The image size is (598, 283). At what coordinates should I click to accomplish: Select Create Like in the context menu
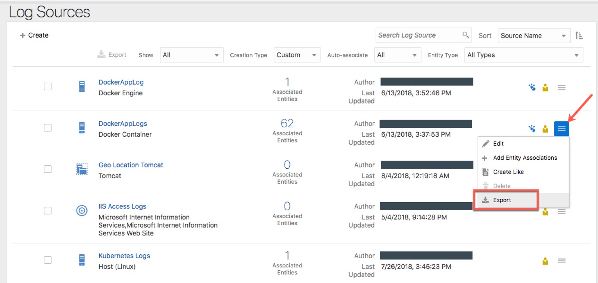click(508, 172)
